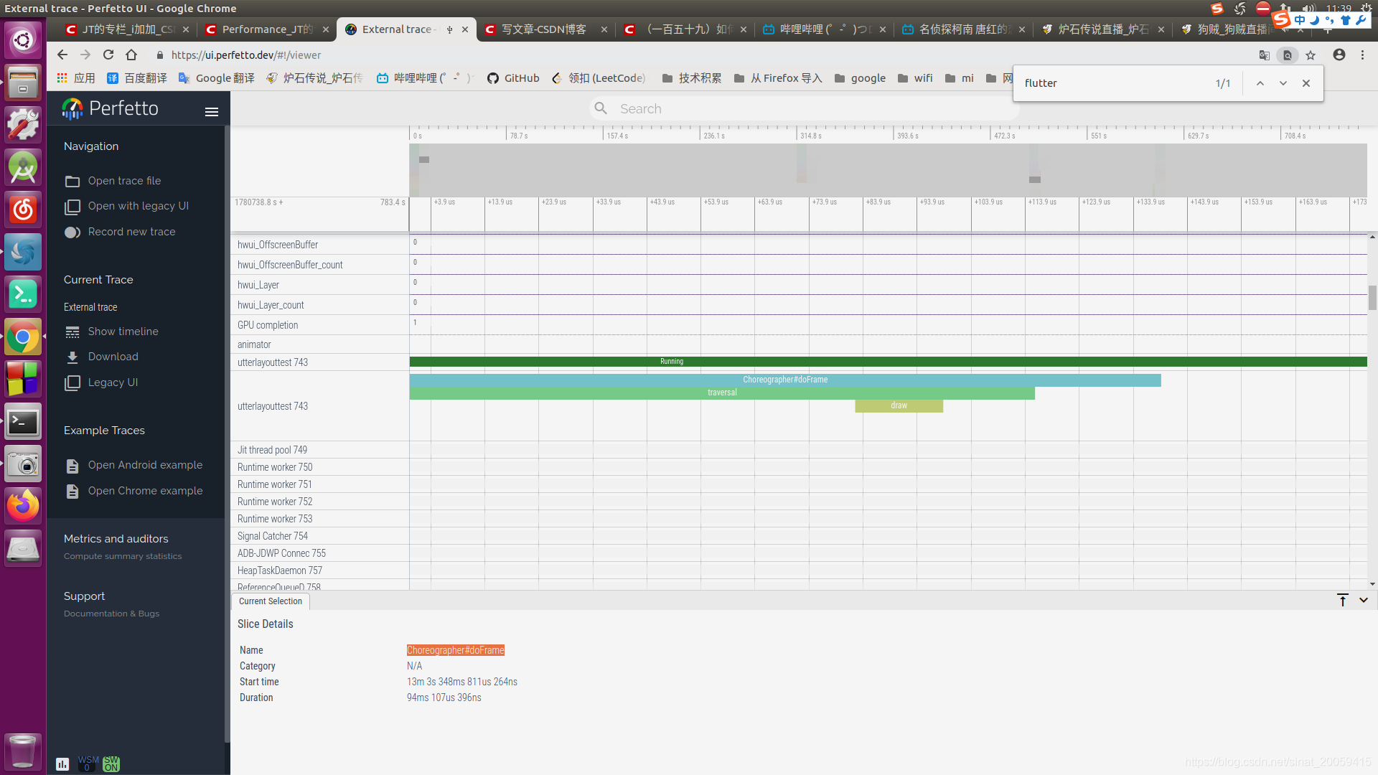Toggle Chrome translate page icon
The image size is (1378, 775).
pyautogui.click(x=1265, y=55)
